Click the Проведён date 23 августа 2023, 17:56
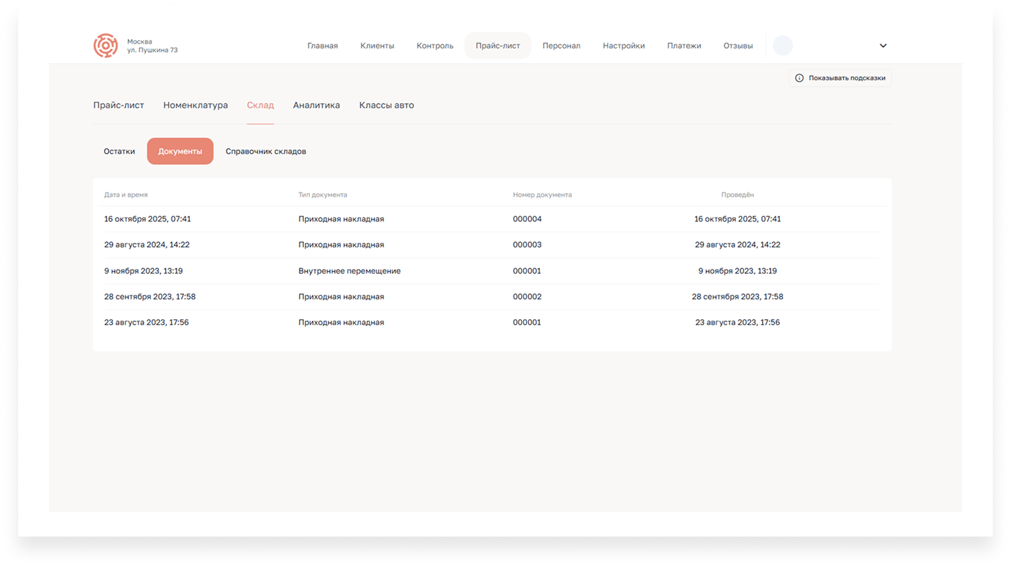The image size is (1011, 567). click(x=738, y=323)
